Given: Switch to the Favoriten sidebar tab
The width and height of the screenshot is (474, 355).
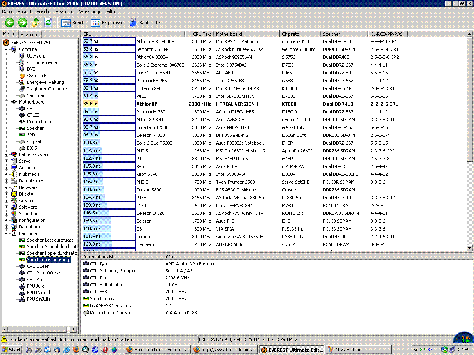Looking at the screenshot, I should [30, 35].
